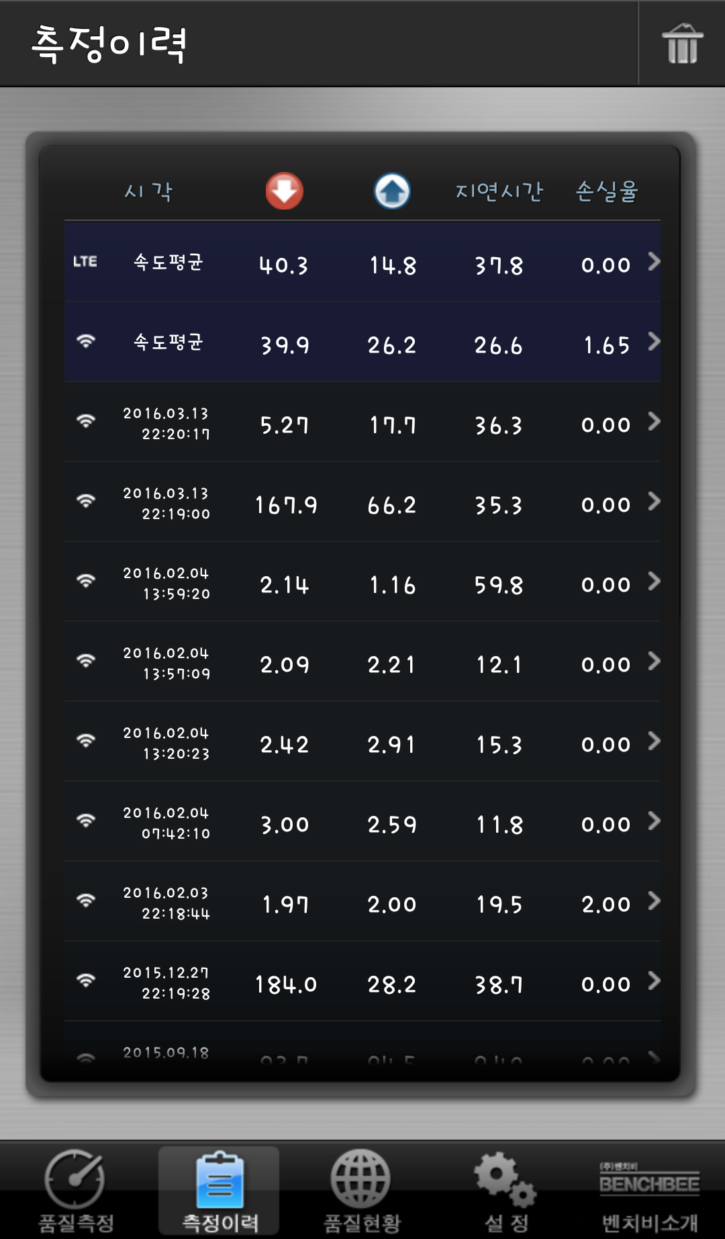Select the 2016.02.04 13:20:23 timestamp
The height and width of the screenshot is (1239, 725).
166,743
